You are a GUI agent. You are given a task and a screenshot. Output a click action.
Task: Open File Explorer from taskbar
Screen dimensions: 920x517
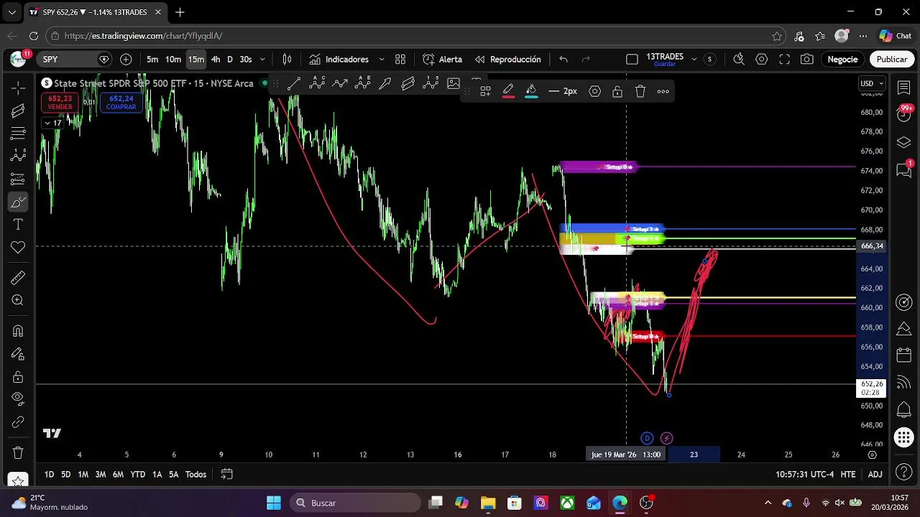[x=488, y=503]
